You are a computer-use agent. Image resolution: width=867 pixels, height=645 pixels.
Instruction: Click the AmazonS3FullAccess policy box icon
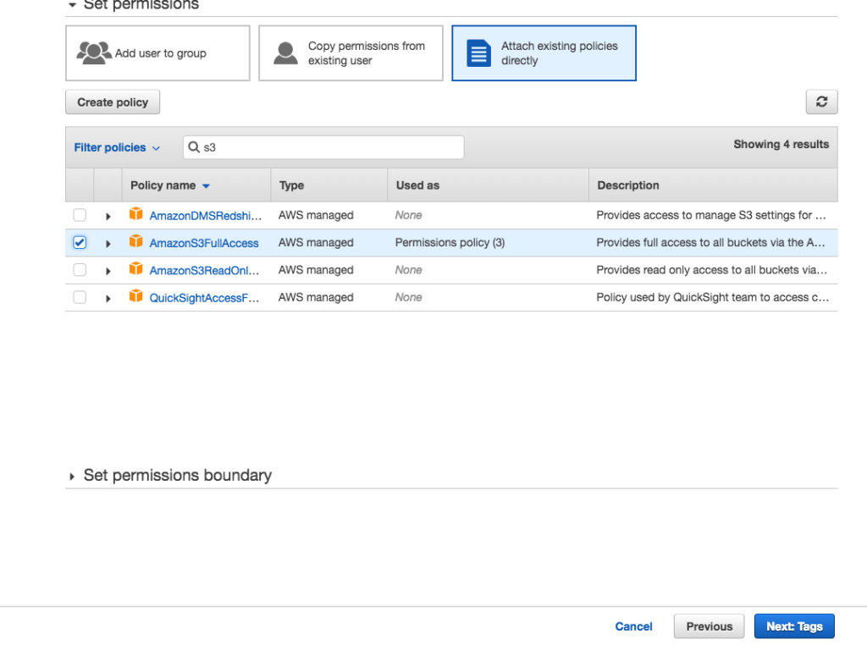(135, 241)
